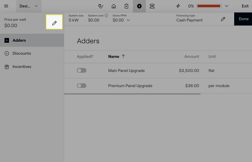Click the lightning bolt energy offset icon
The height and width of the screenshot is (162, 252).
178,6
